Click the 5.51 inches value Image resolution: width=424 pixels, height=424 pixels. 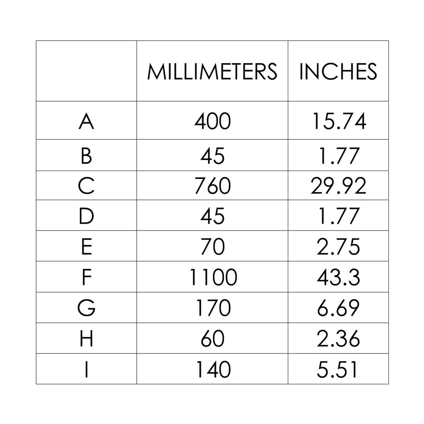click(x=337, y=369)
